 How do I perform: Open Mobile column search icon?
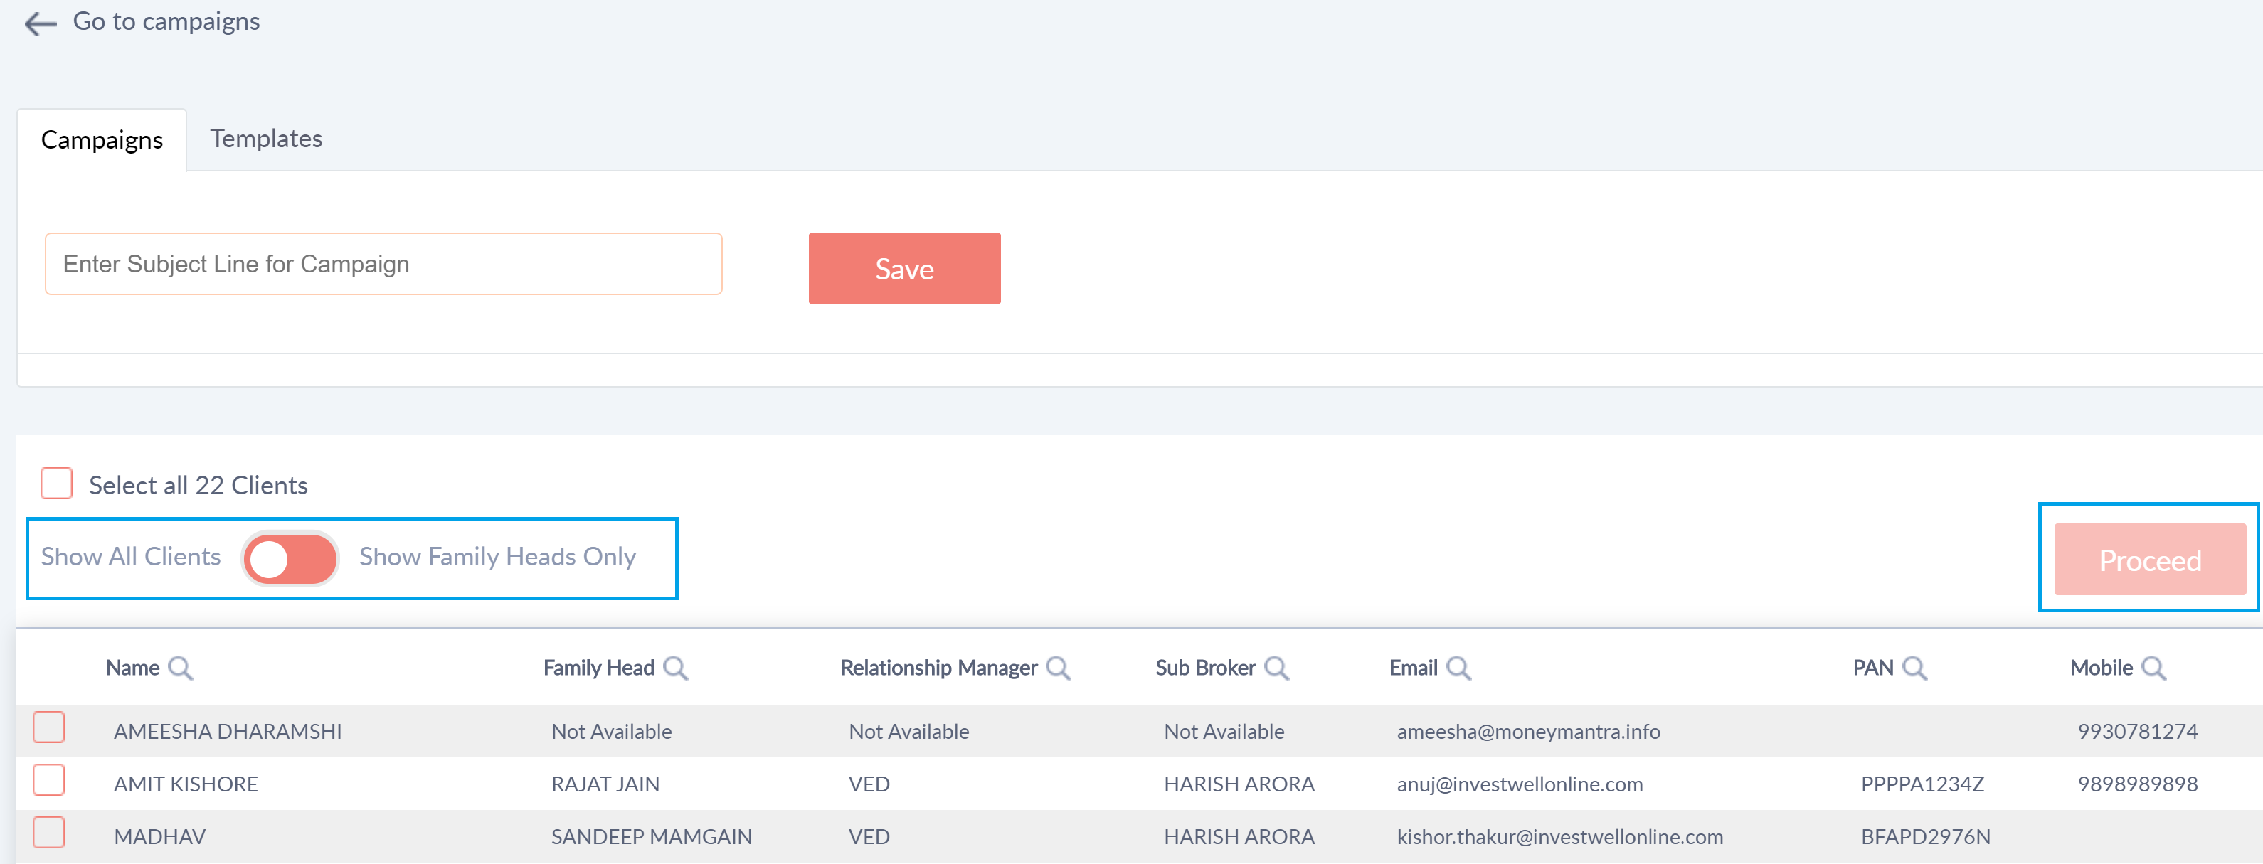coord(2153,668)
